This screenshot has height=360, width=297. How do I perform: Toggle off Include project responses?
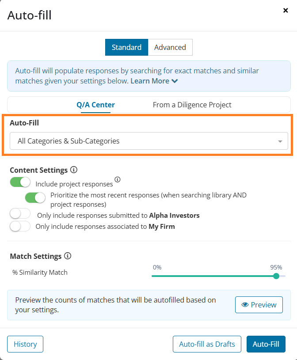point(20,182)
